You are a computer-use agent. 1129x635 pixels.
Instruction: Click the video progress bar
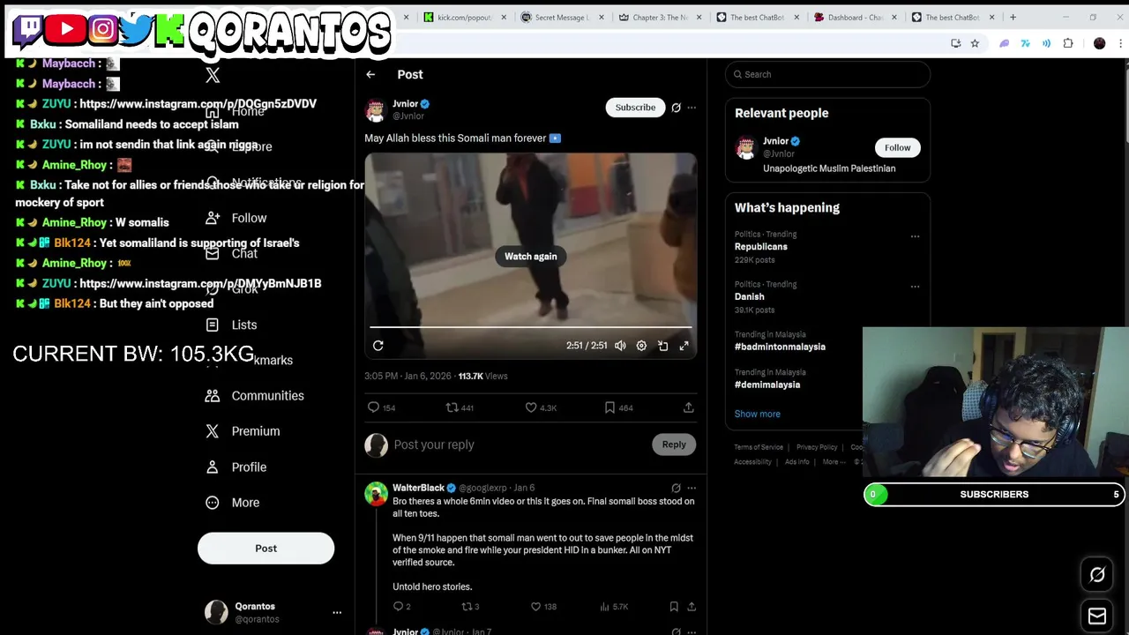tap(530, 327)
